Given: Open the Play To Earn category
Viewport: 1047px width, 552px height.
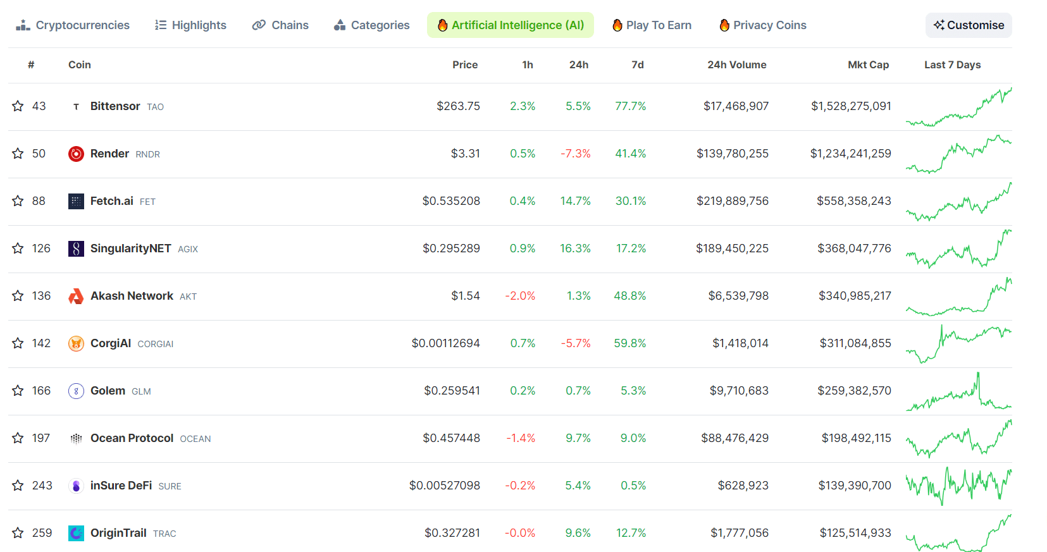Looking at the screenshot, I should pos(652,25).
